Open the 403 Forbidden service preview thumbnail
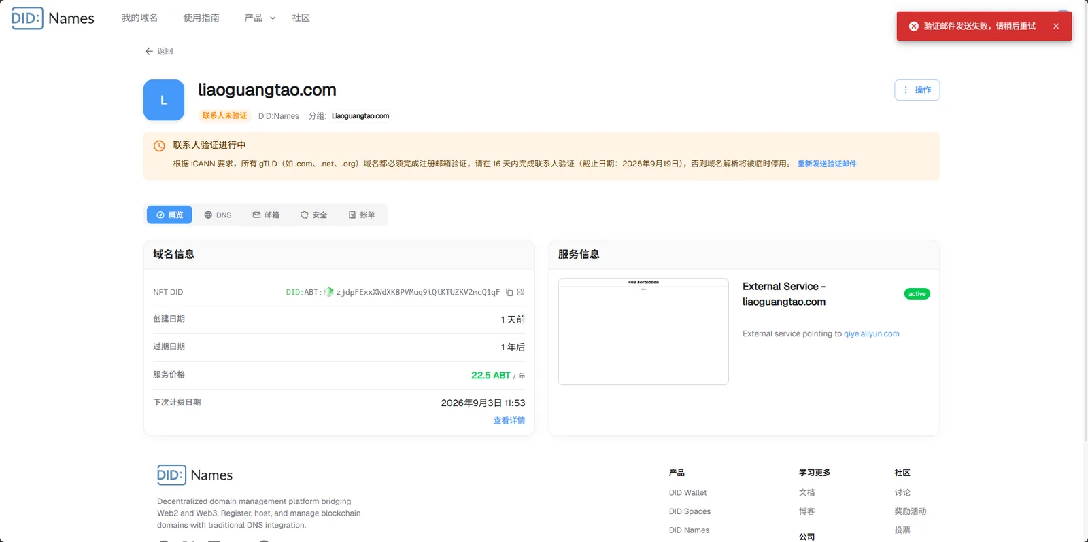1088x542 pixels. (x=643, y=331)
